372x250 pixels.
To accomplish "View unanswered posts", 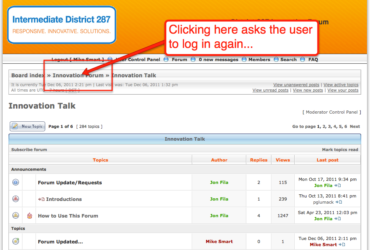I will click(296, 85).
